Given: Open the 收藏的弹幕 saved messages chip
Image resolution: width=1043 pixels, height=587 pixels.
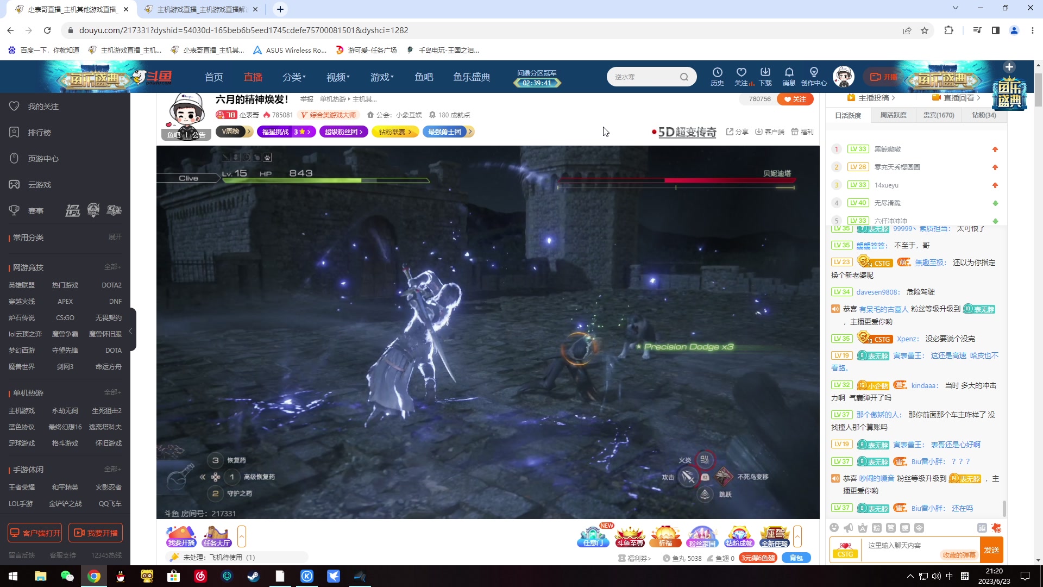Looking at the screenshot, I should tap(959, 555).
